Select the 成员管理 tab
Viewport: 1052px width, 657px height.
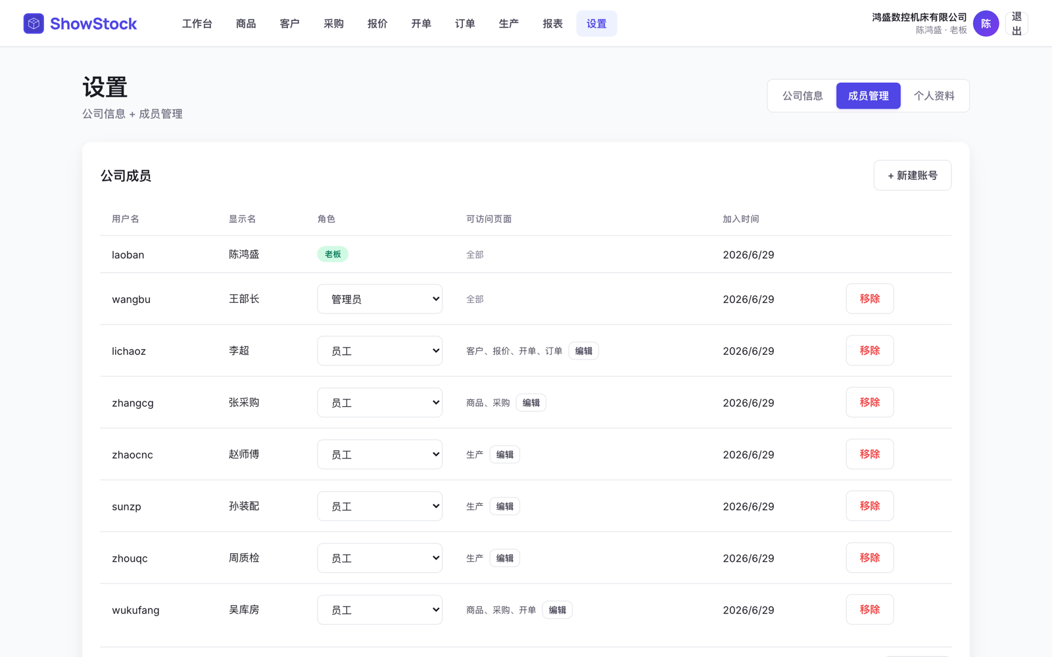coord(868,96)
